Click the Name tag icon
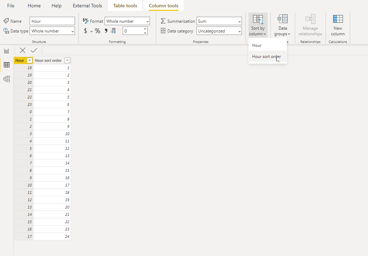 6,21
